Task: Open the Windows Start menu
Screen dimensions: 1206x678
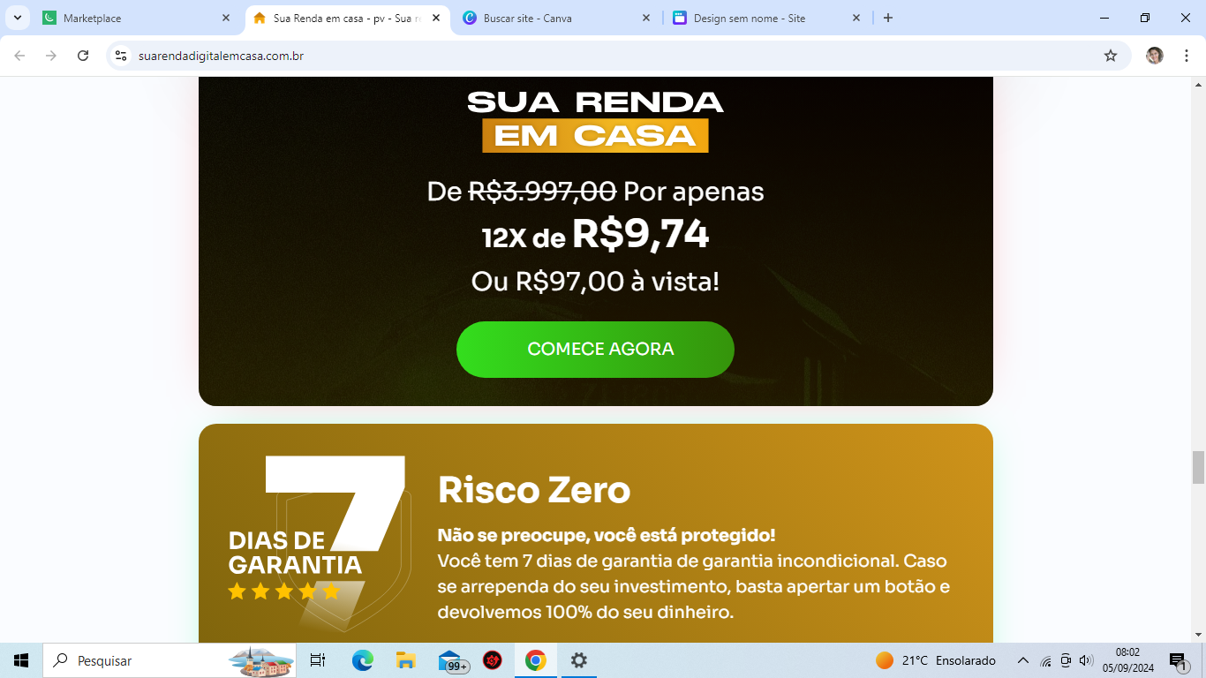Action: pyautogui.click(x=21, y=660)
